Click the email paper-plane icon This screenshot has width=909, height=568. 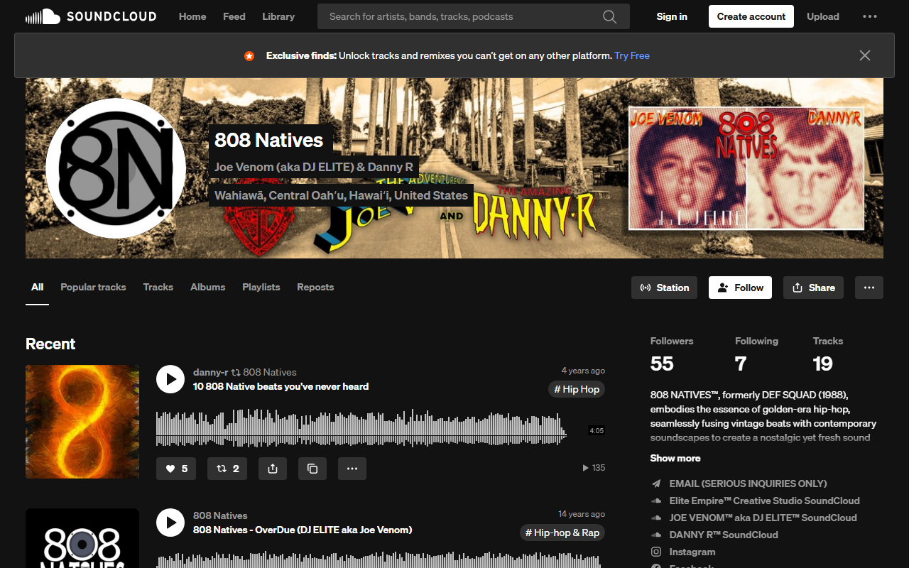coord(656,484)
